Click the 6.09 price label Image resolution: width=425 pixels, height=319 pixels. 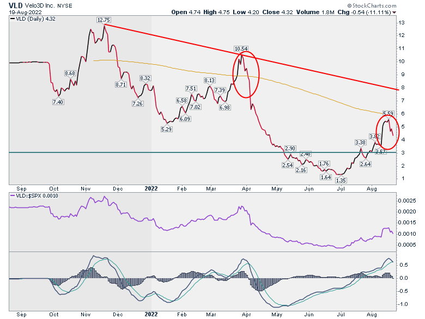pyautogui.click(x=185, y=119)
